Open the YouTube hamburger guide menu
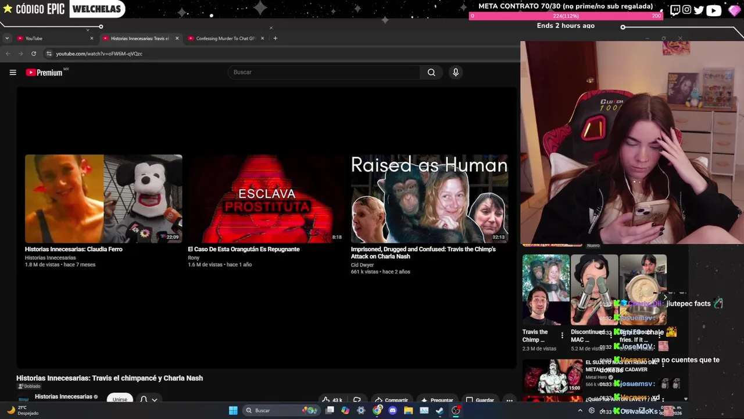The height and width of the screenshot is (419, 744). click(13, 72)
